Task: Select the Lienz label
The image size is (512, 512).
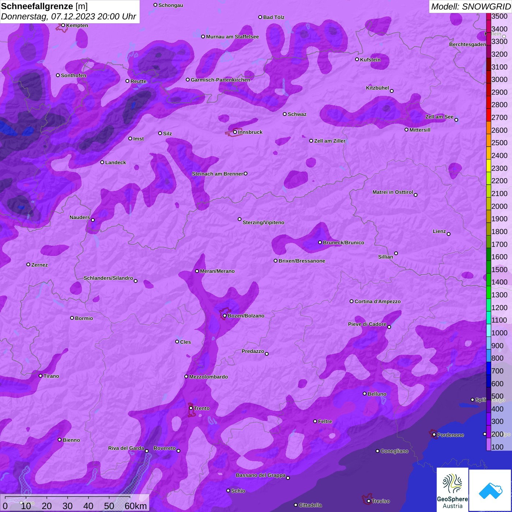Action: coord(439,231)
